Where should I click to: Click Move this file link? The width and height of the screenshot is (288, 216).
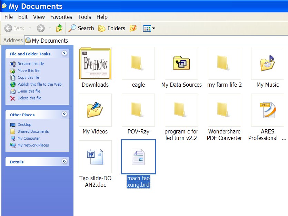[29, 71]
